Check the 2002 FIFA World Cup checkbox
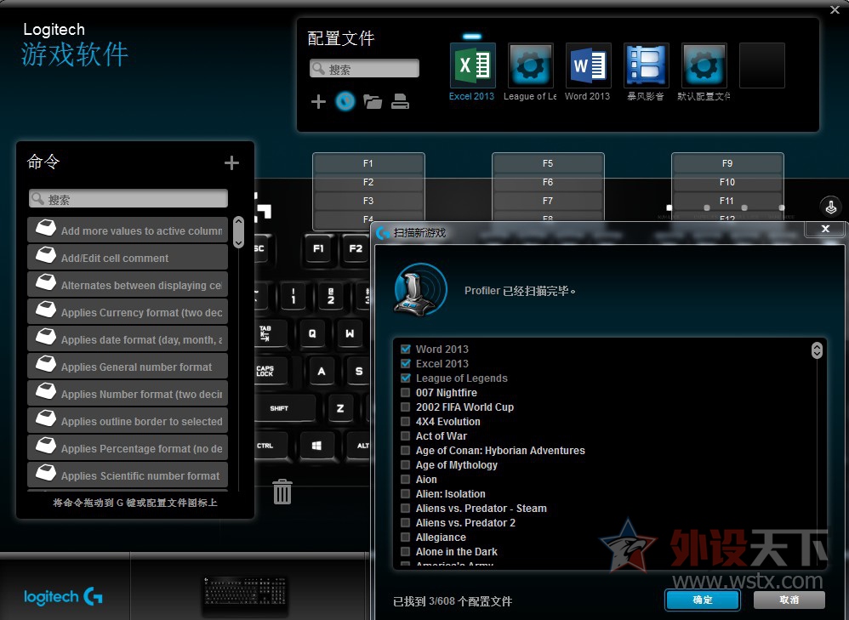Viewport: 849px width, 620px height. pyautogui.click(x=406, y=407)
